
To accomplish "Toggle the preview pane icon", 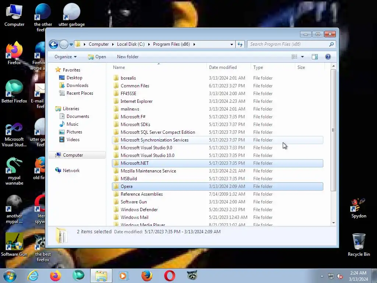I will pyautogui.click(x=315, y=57).
